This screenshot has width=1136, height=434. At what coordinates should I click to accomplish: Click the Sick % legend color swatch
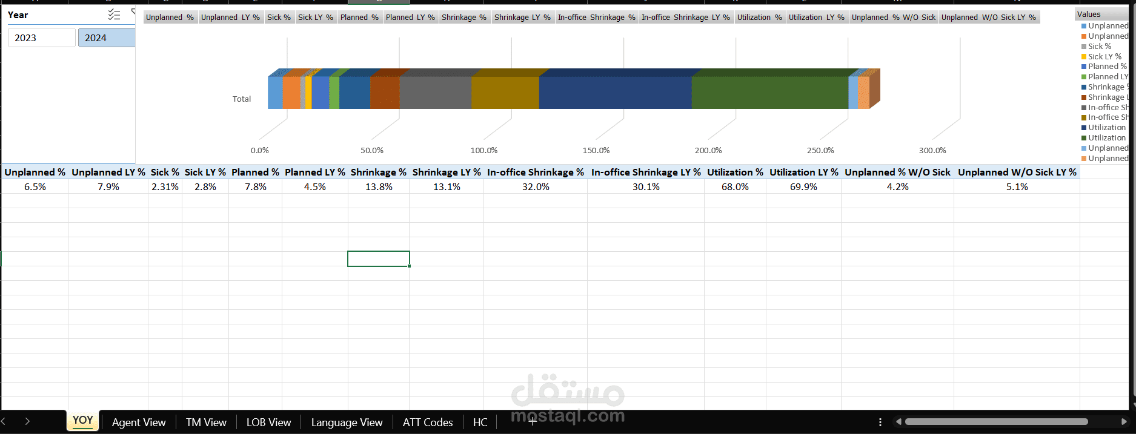[1084, 47]
